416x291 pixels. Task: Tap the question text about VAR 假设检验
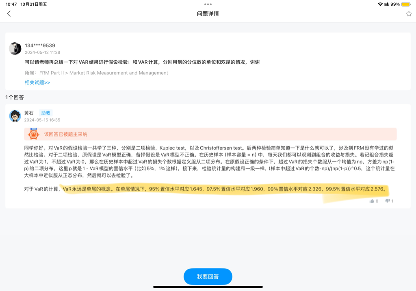pos(142,62)
